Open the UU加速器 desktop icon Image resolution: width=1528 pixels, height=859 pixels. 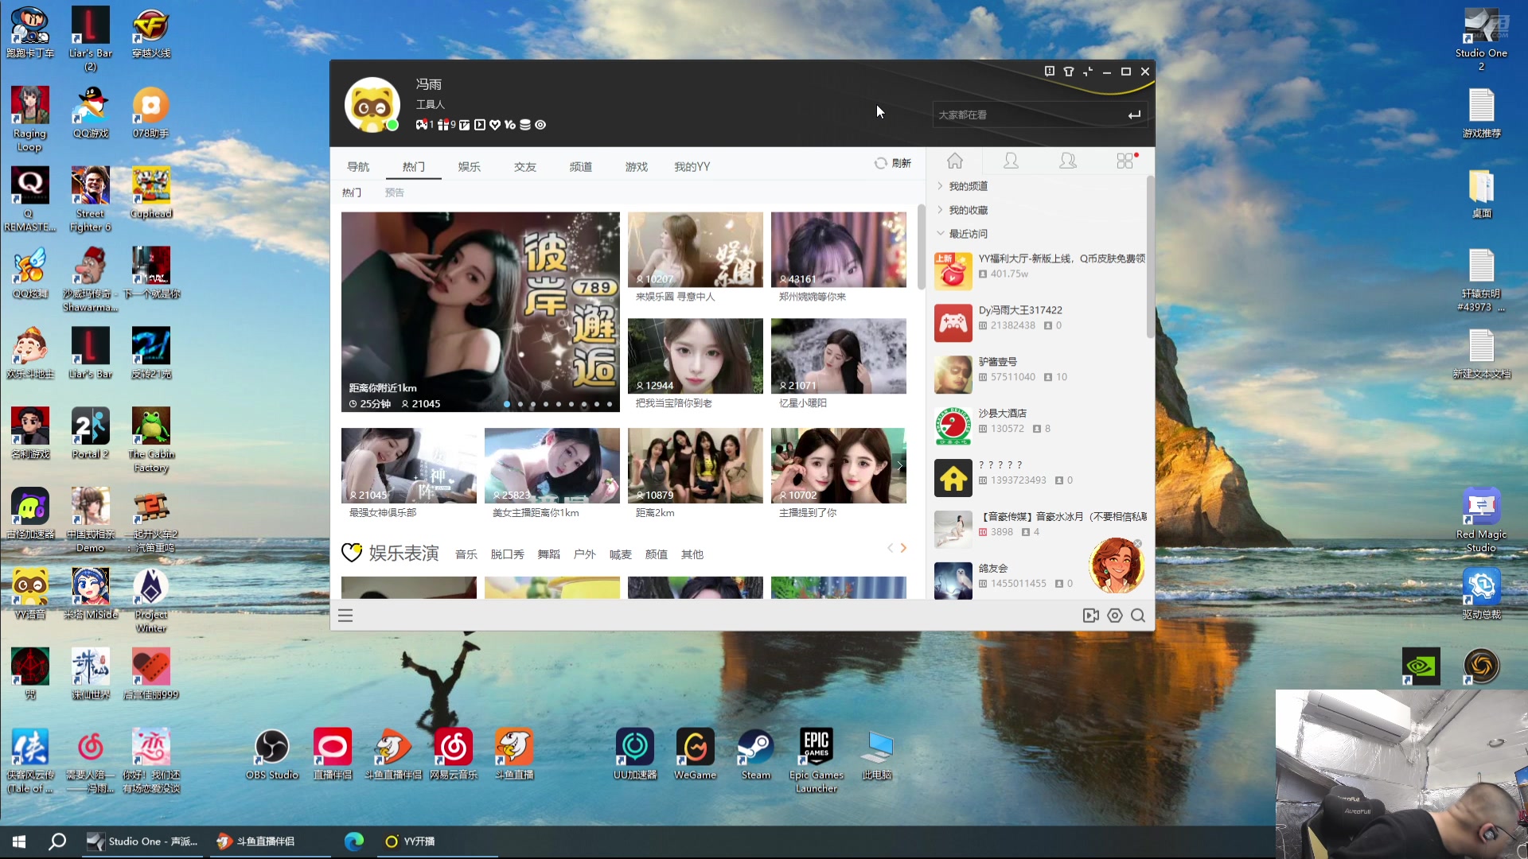pos(634,755)
